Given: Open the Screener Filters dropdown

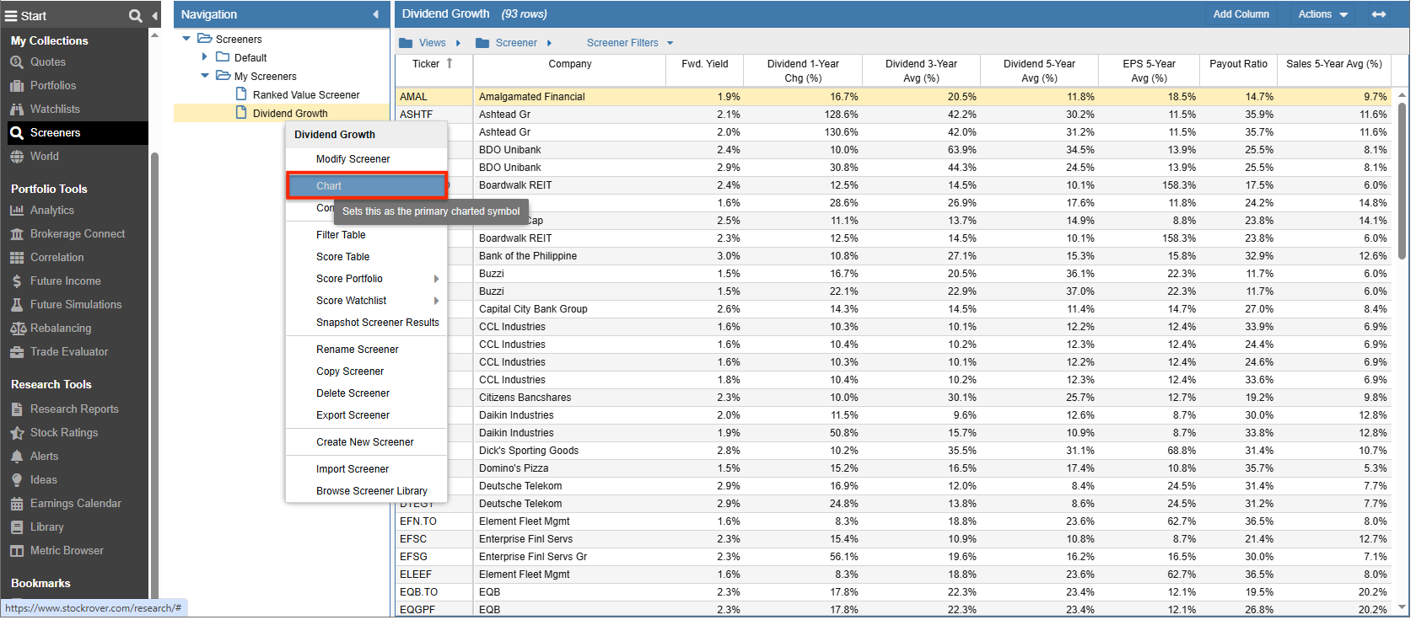Looking at the screenshot, I should click(x=630, y=43).
